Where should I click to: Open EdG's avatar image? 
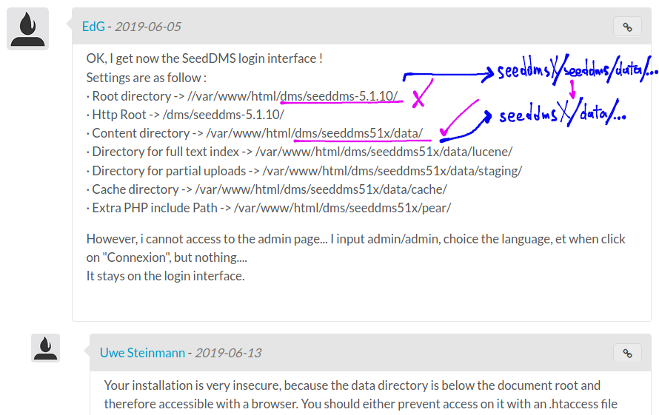coord(27,29)
